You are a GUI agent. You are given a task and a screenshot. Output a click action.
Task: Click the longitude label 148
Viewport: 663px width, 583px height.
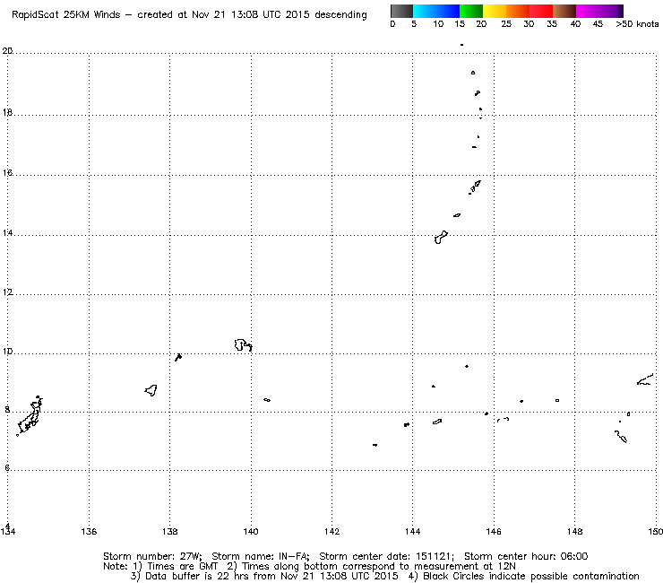click(574, 531)
